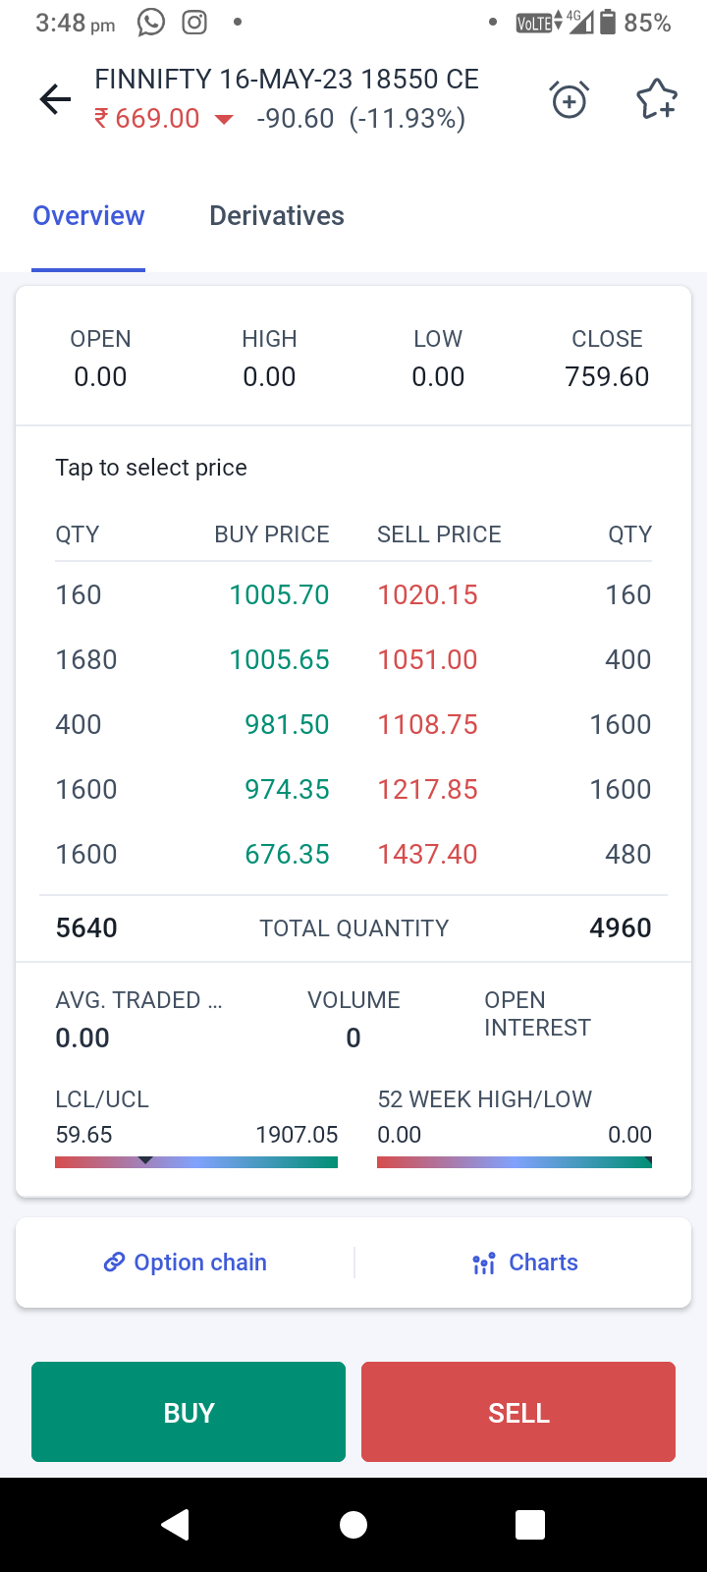Image resolution: width=707 pixels, height=1572 pixels.
Task: Switch to the Derivatives tab
Action: (277, 216)
